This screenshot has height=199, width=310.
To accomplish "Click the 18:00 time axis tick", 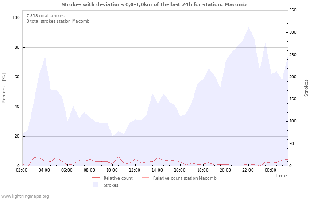I will coord(202,170).
